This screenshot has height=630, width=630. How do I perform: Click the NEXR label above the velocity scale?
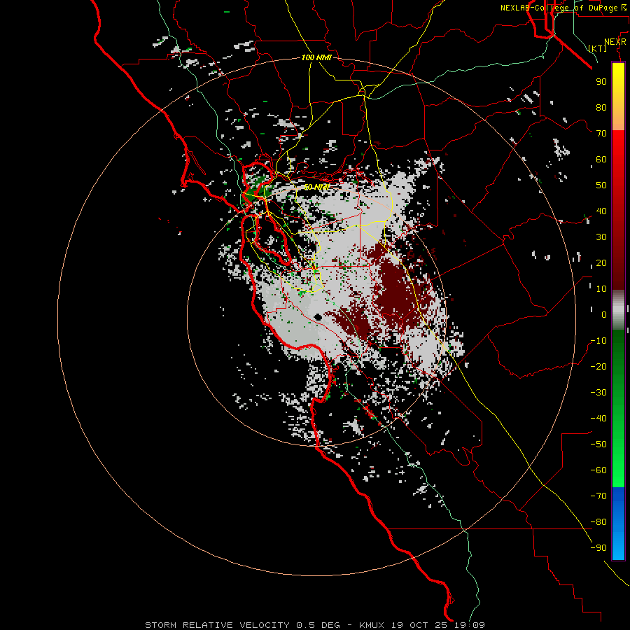[615, 42]
